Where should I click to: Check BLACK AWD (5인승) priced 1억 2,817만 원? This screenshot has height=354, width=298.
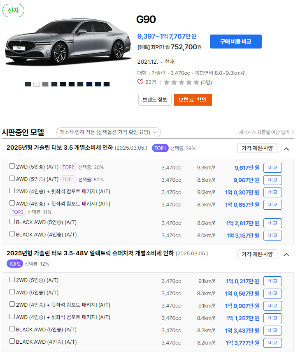pos(12,222)
